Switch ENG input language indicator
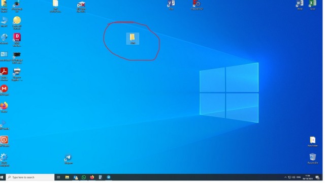The width and height of the screenshot is (325, 183). [x=299, y=177]
